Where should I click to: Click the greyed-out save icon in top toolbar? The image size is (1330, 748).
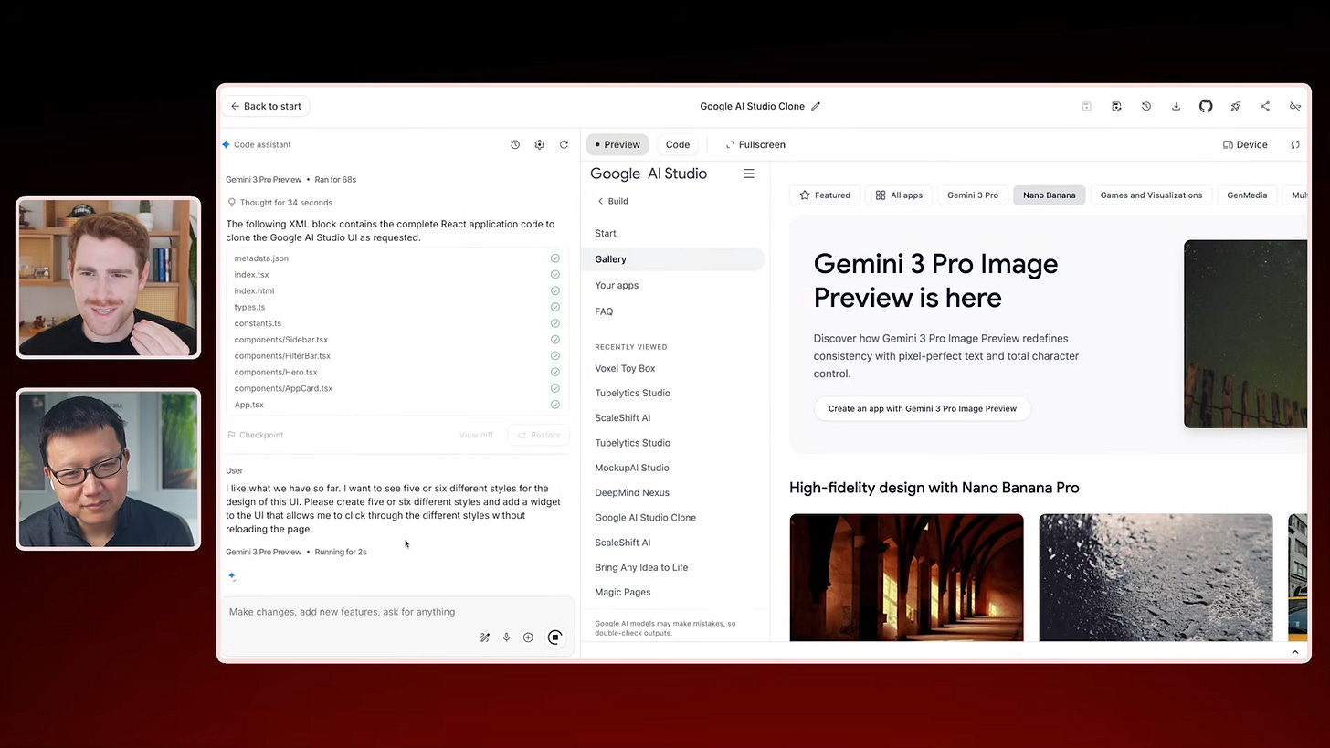coord(1086,106)
